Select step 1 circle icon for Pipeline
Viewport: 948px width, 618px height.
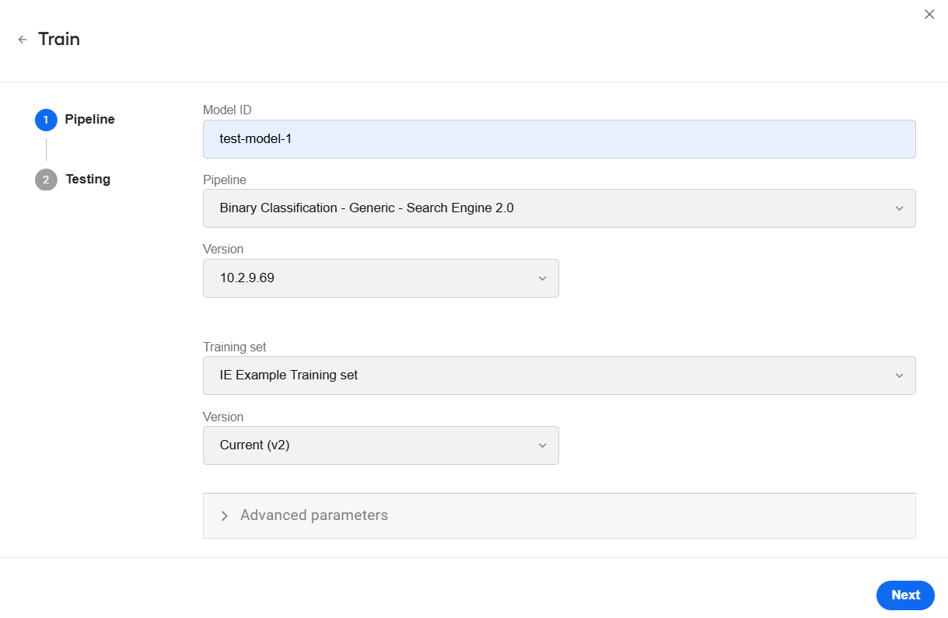point(46,120)
